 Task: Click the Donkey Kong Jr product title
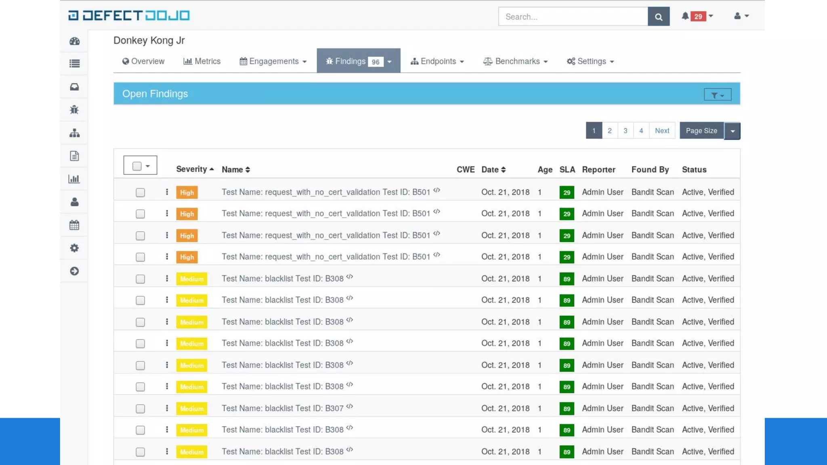149,40
